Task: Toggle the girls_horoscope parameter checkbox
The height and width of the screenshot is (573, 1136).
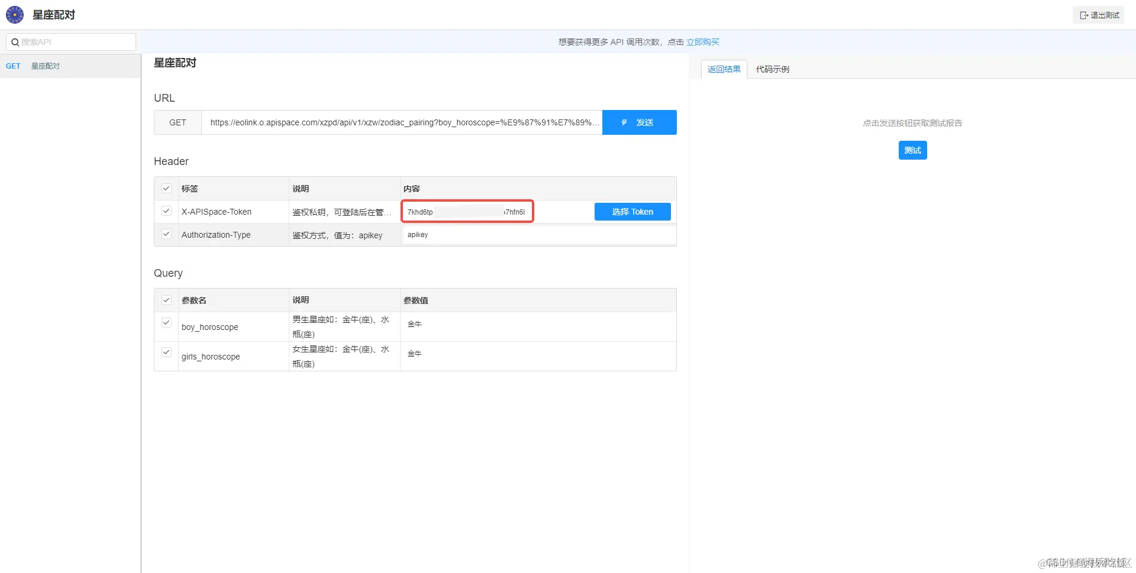Action: pos(166,352)
